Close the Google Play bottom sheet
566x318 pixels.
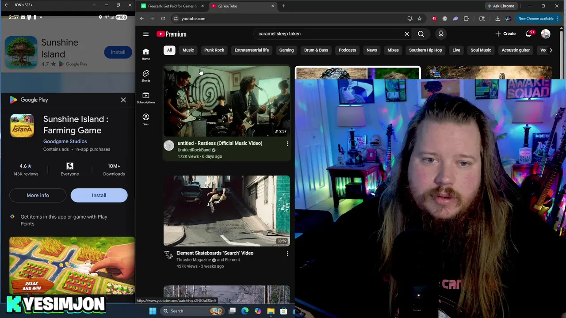click(x=123, y=100)
